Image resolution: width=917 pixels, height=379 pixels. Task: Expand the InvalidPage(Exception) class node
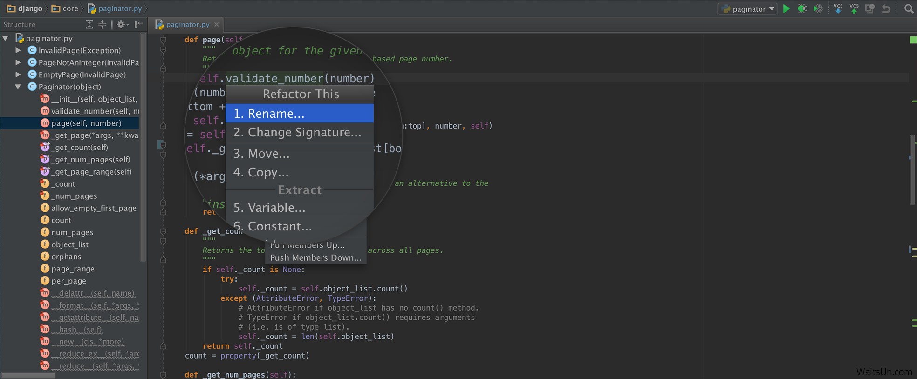coord(18,50)
